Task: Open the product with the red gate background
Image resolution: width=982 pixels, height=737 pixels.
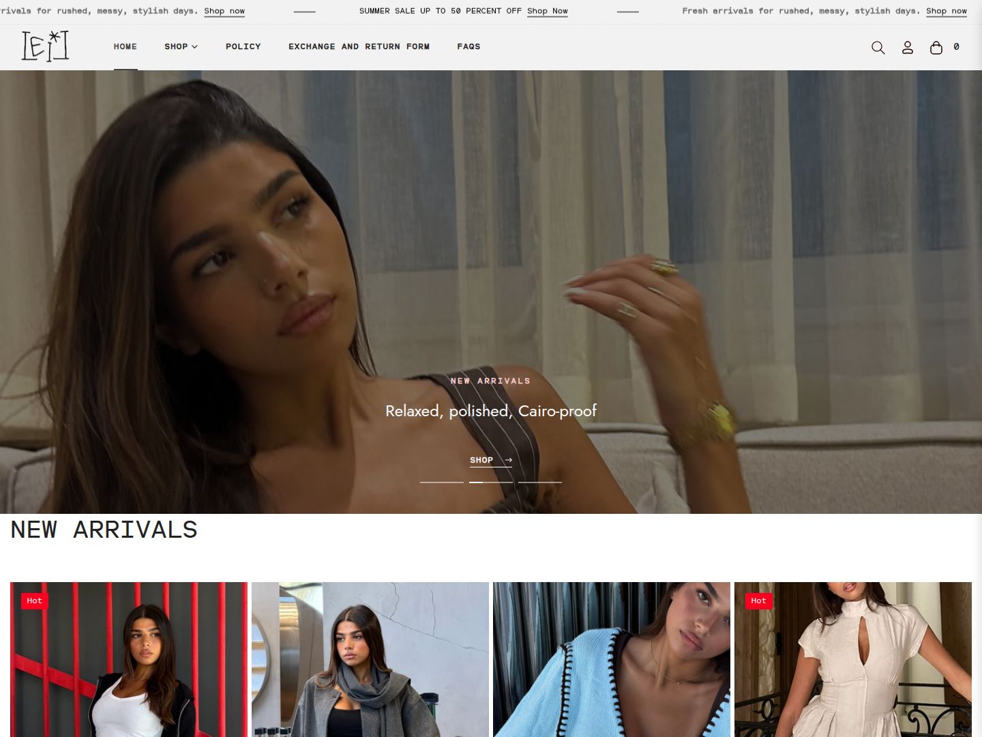Action: click(x=129, y=659)
